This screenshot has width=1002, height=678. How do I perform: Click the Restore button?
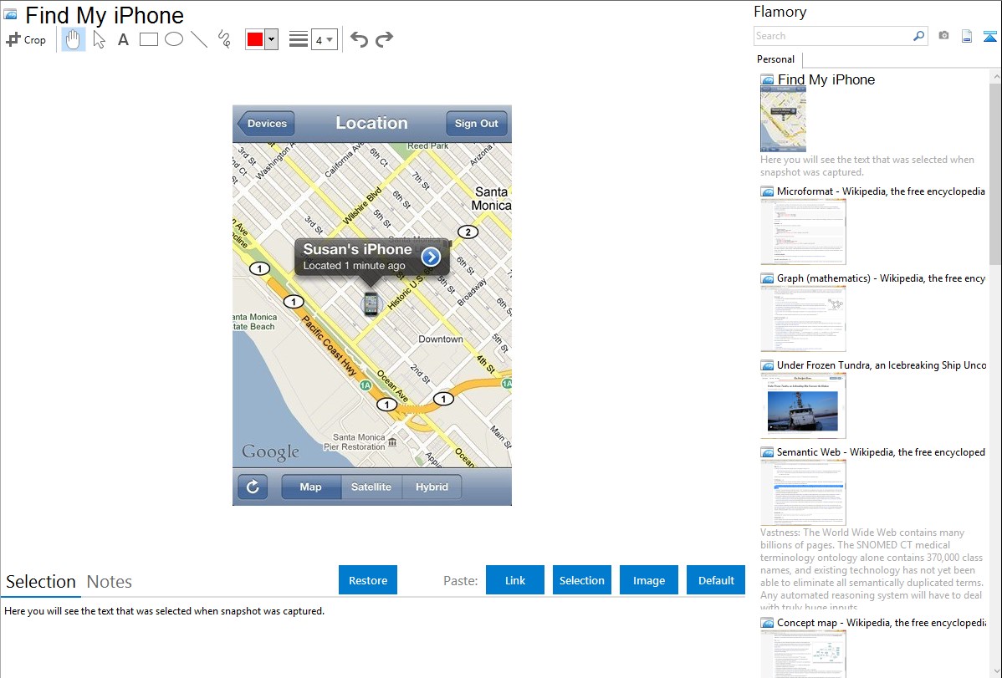click(x=368, y=580)
